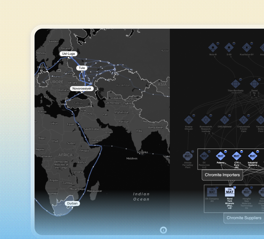Image resolution: width=264 pixels, height=239 pixels.
Task: Click the Turkmenistan label on the map
Action: click(112, 103)
